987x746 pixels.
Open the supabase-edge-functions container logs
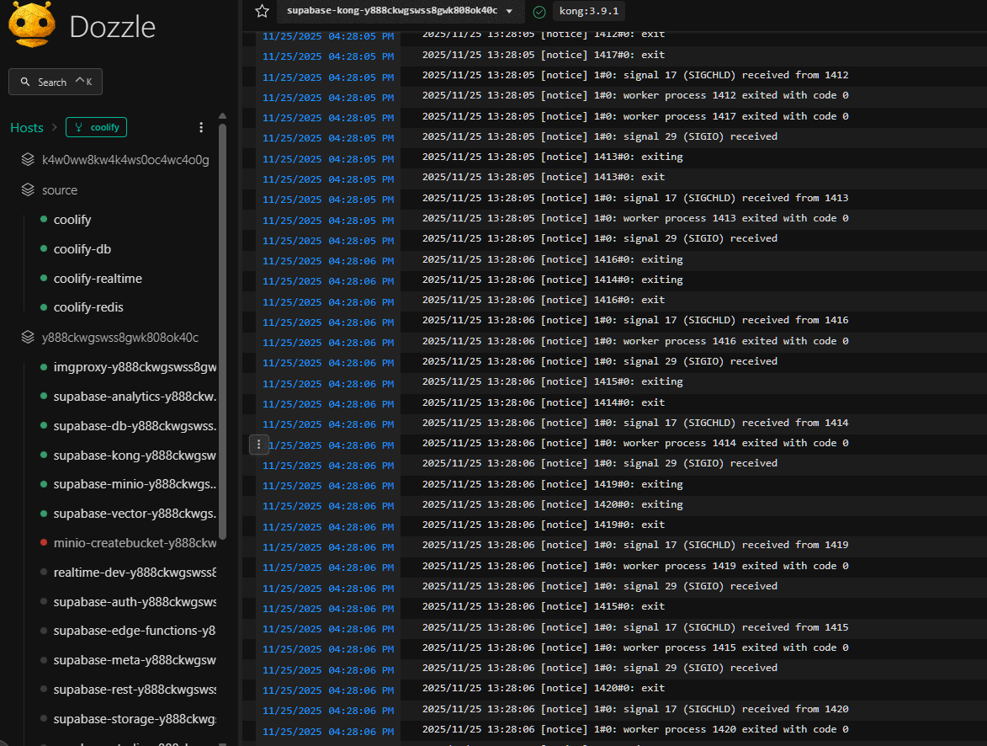(134, 631)
